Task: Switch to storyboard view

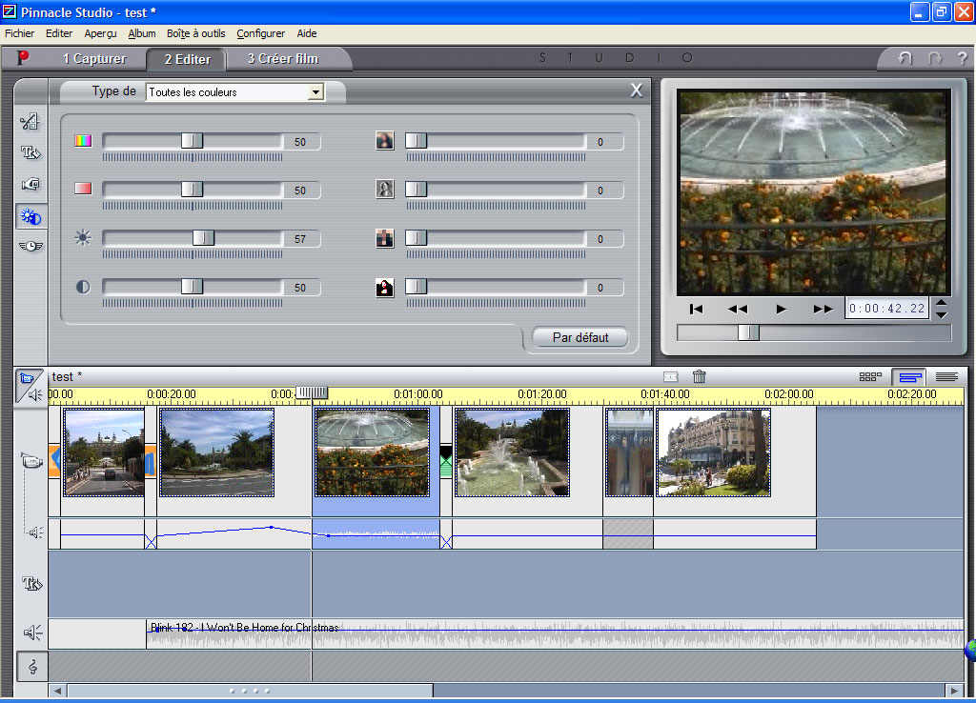Action: click(x=870, y=376)
